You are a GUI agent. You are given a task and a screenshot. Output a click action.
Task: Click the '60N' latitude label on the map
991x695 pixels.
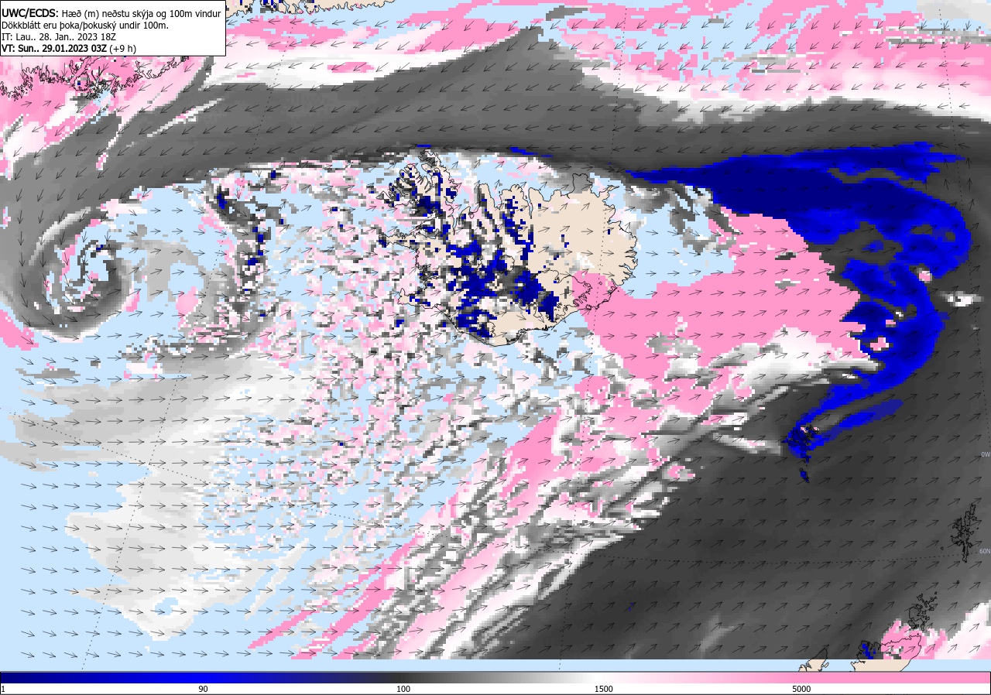(x=984, y=552)
